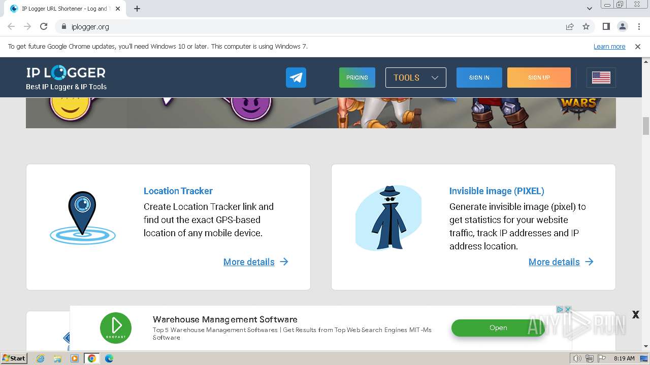The height and width of the screenshot is (365, 650).
Task: Close the IP Logger tab
Action: tap(118, 9)
